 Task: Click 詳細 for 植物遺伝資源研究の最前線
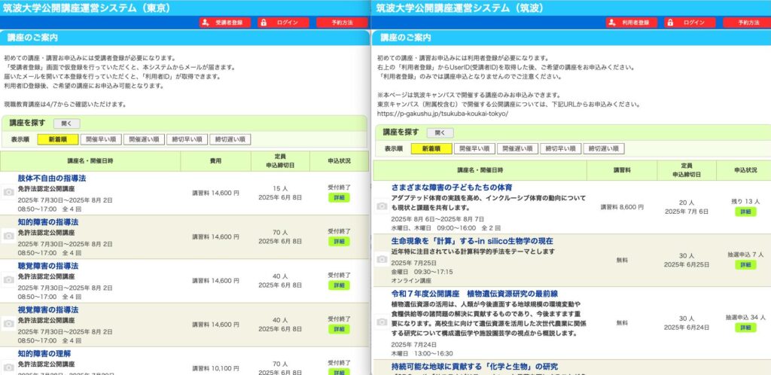point(745,328)
